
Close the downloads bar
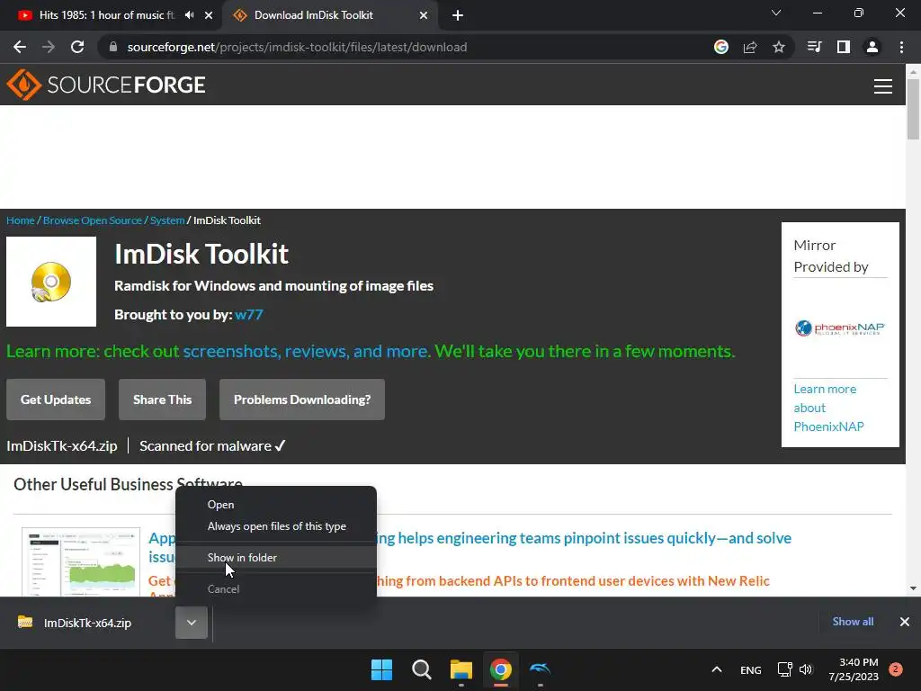(x=905, y=622)
